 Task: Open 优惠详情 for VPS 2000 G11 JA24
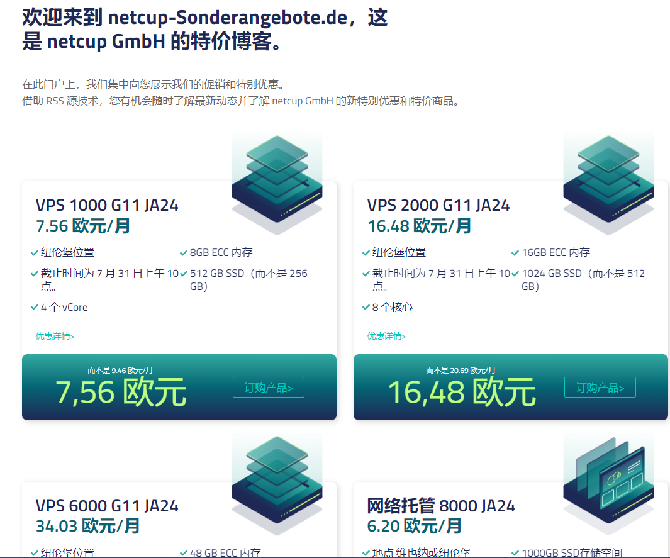[x=387, y=337]
